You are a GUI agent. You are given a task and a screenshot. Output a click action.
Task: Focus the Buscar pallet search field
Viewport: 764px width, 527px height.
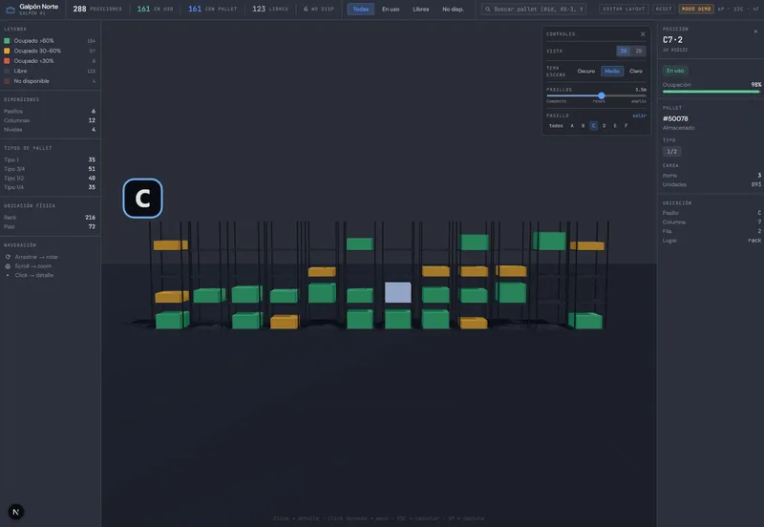coord(534,9)
